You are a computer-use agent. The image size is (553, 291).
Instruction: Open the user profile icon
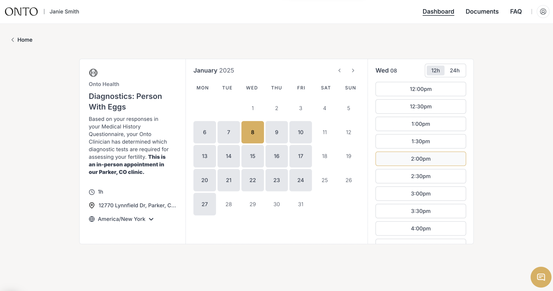click(x=543, y=11)
